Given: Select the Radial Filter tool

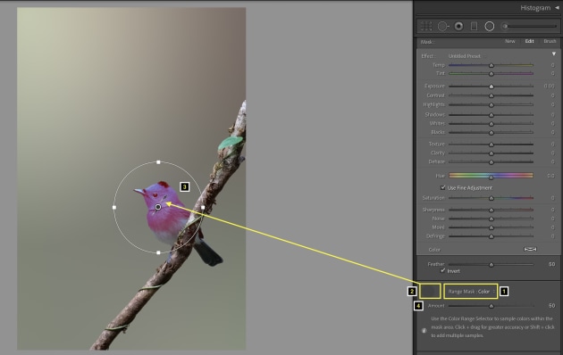Looking at the screenshot, I should [490, 26].
